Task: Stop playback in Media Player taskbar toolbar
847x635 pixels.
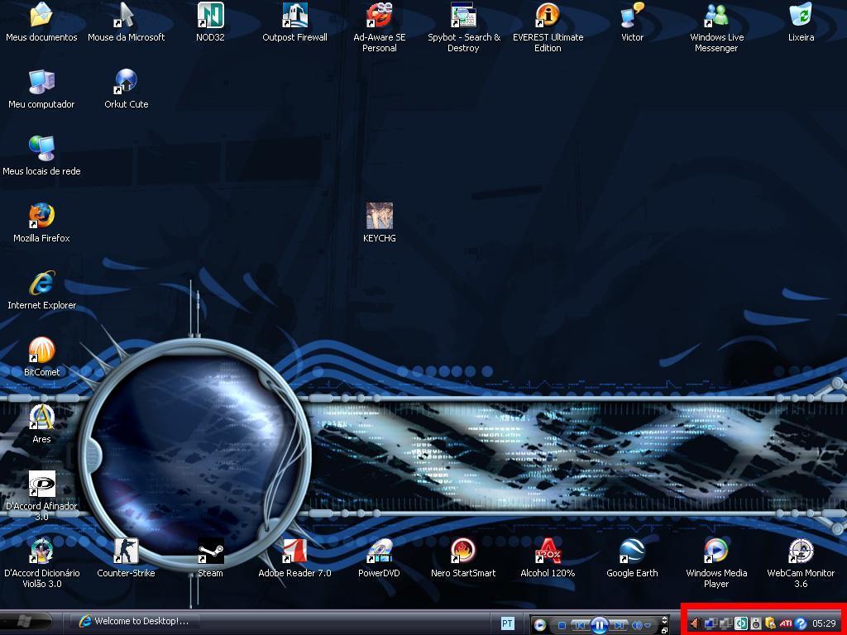Action: (562, 626)
